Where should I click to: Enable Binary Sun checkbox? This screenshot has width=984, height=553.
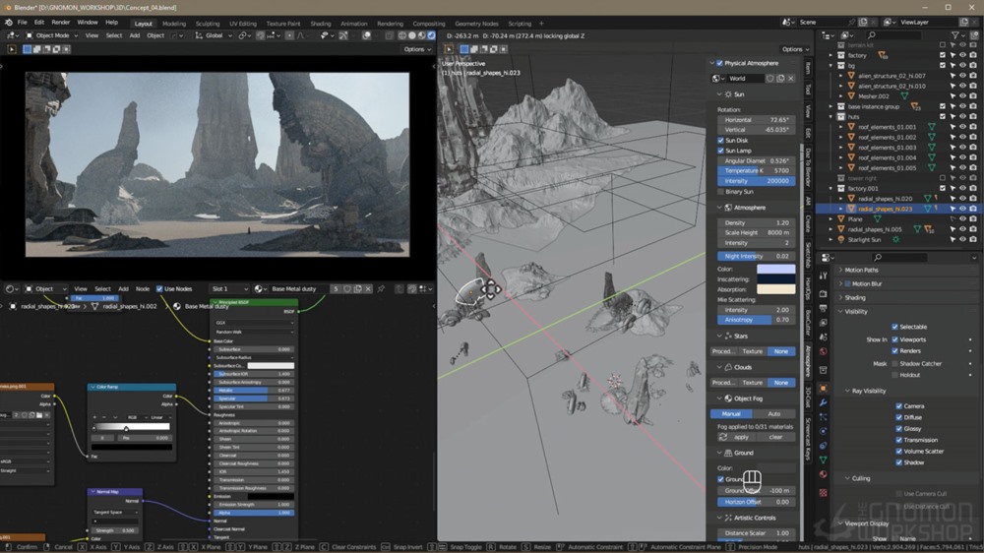click(x=720, y=192)
